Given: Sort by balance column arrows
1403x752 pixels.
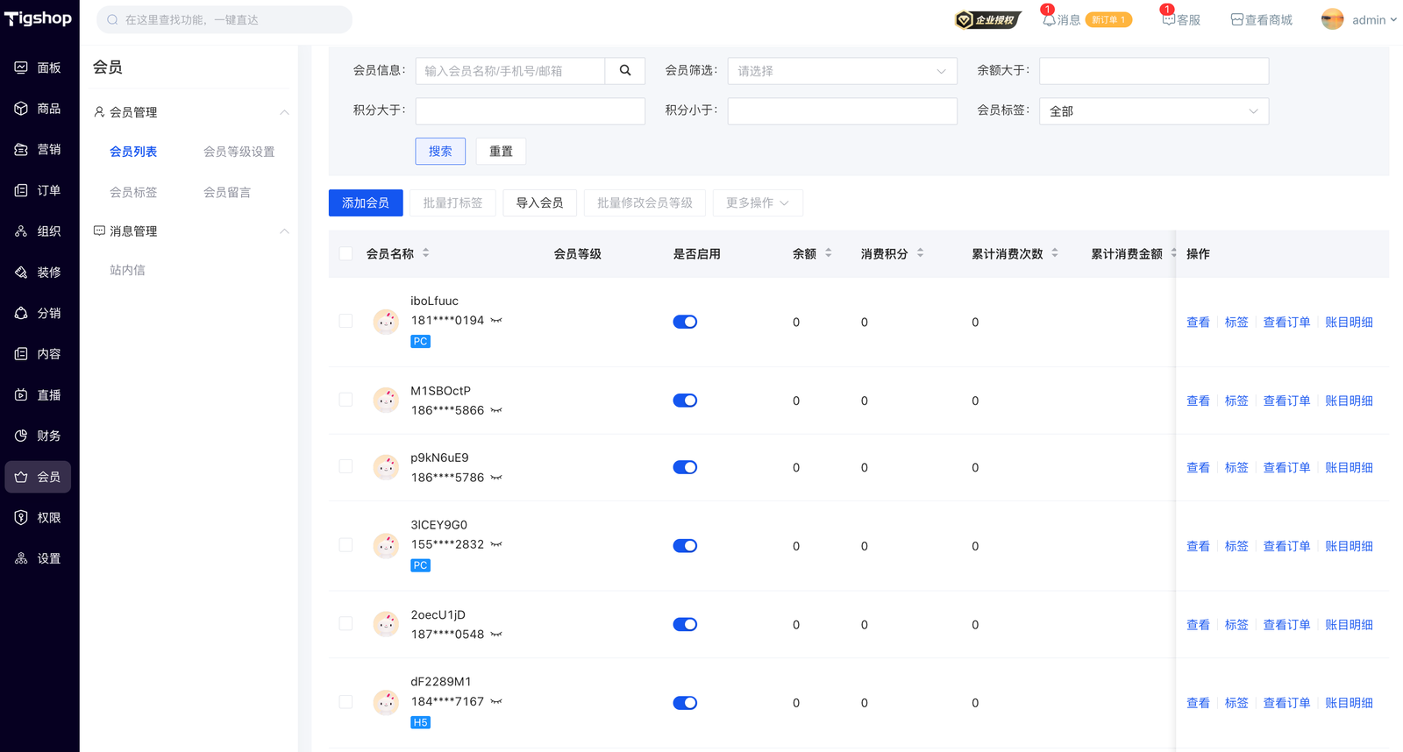Looking at the screenshot, I should click(x=828, y=253).
